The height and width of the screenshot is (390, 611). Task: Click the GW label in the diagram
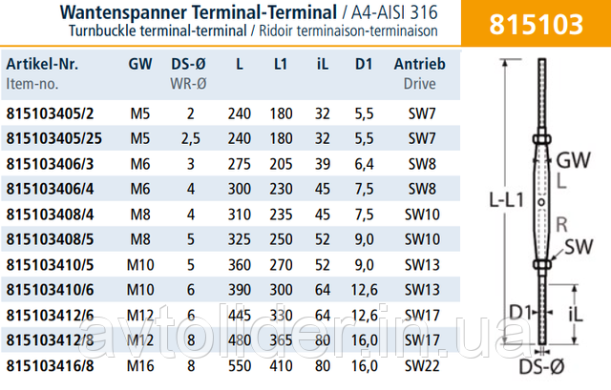[x=573, y=160]
